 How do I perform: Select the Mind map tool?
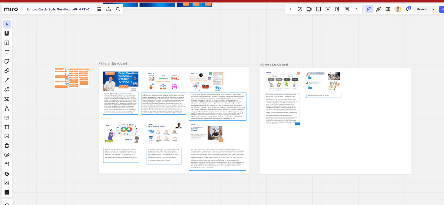7,99
